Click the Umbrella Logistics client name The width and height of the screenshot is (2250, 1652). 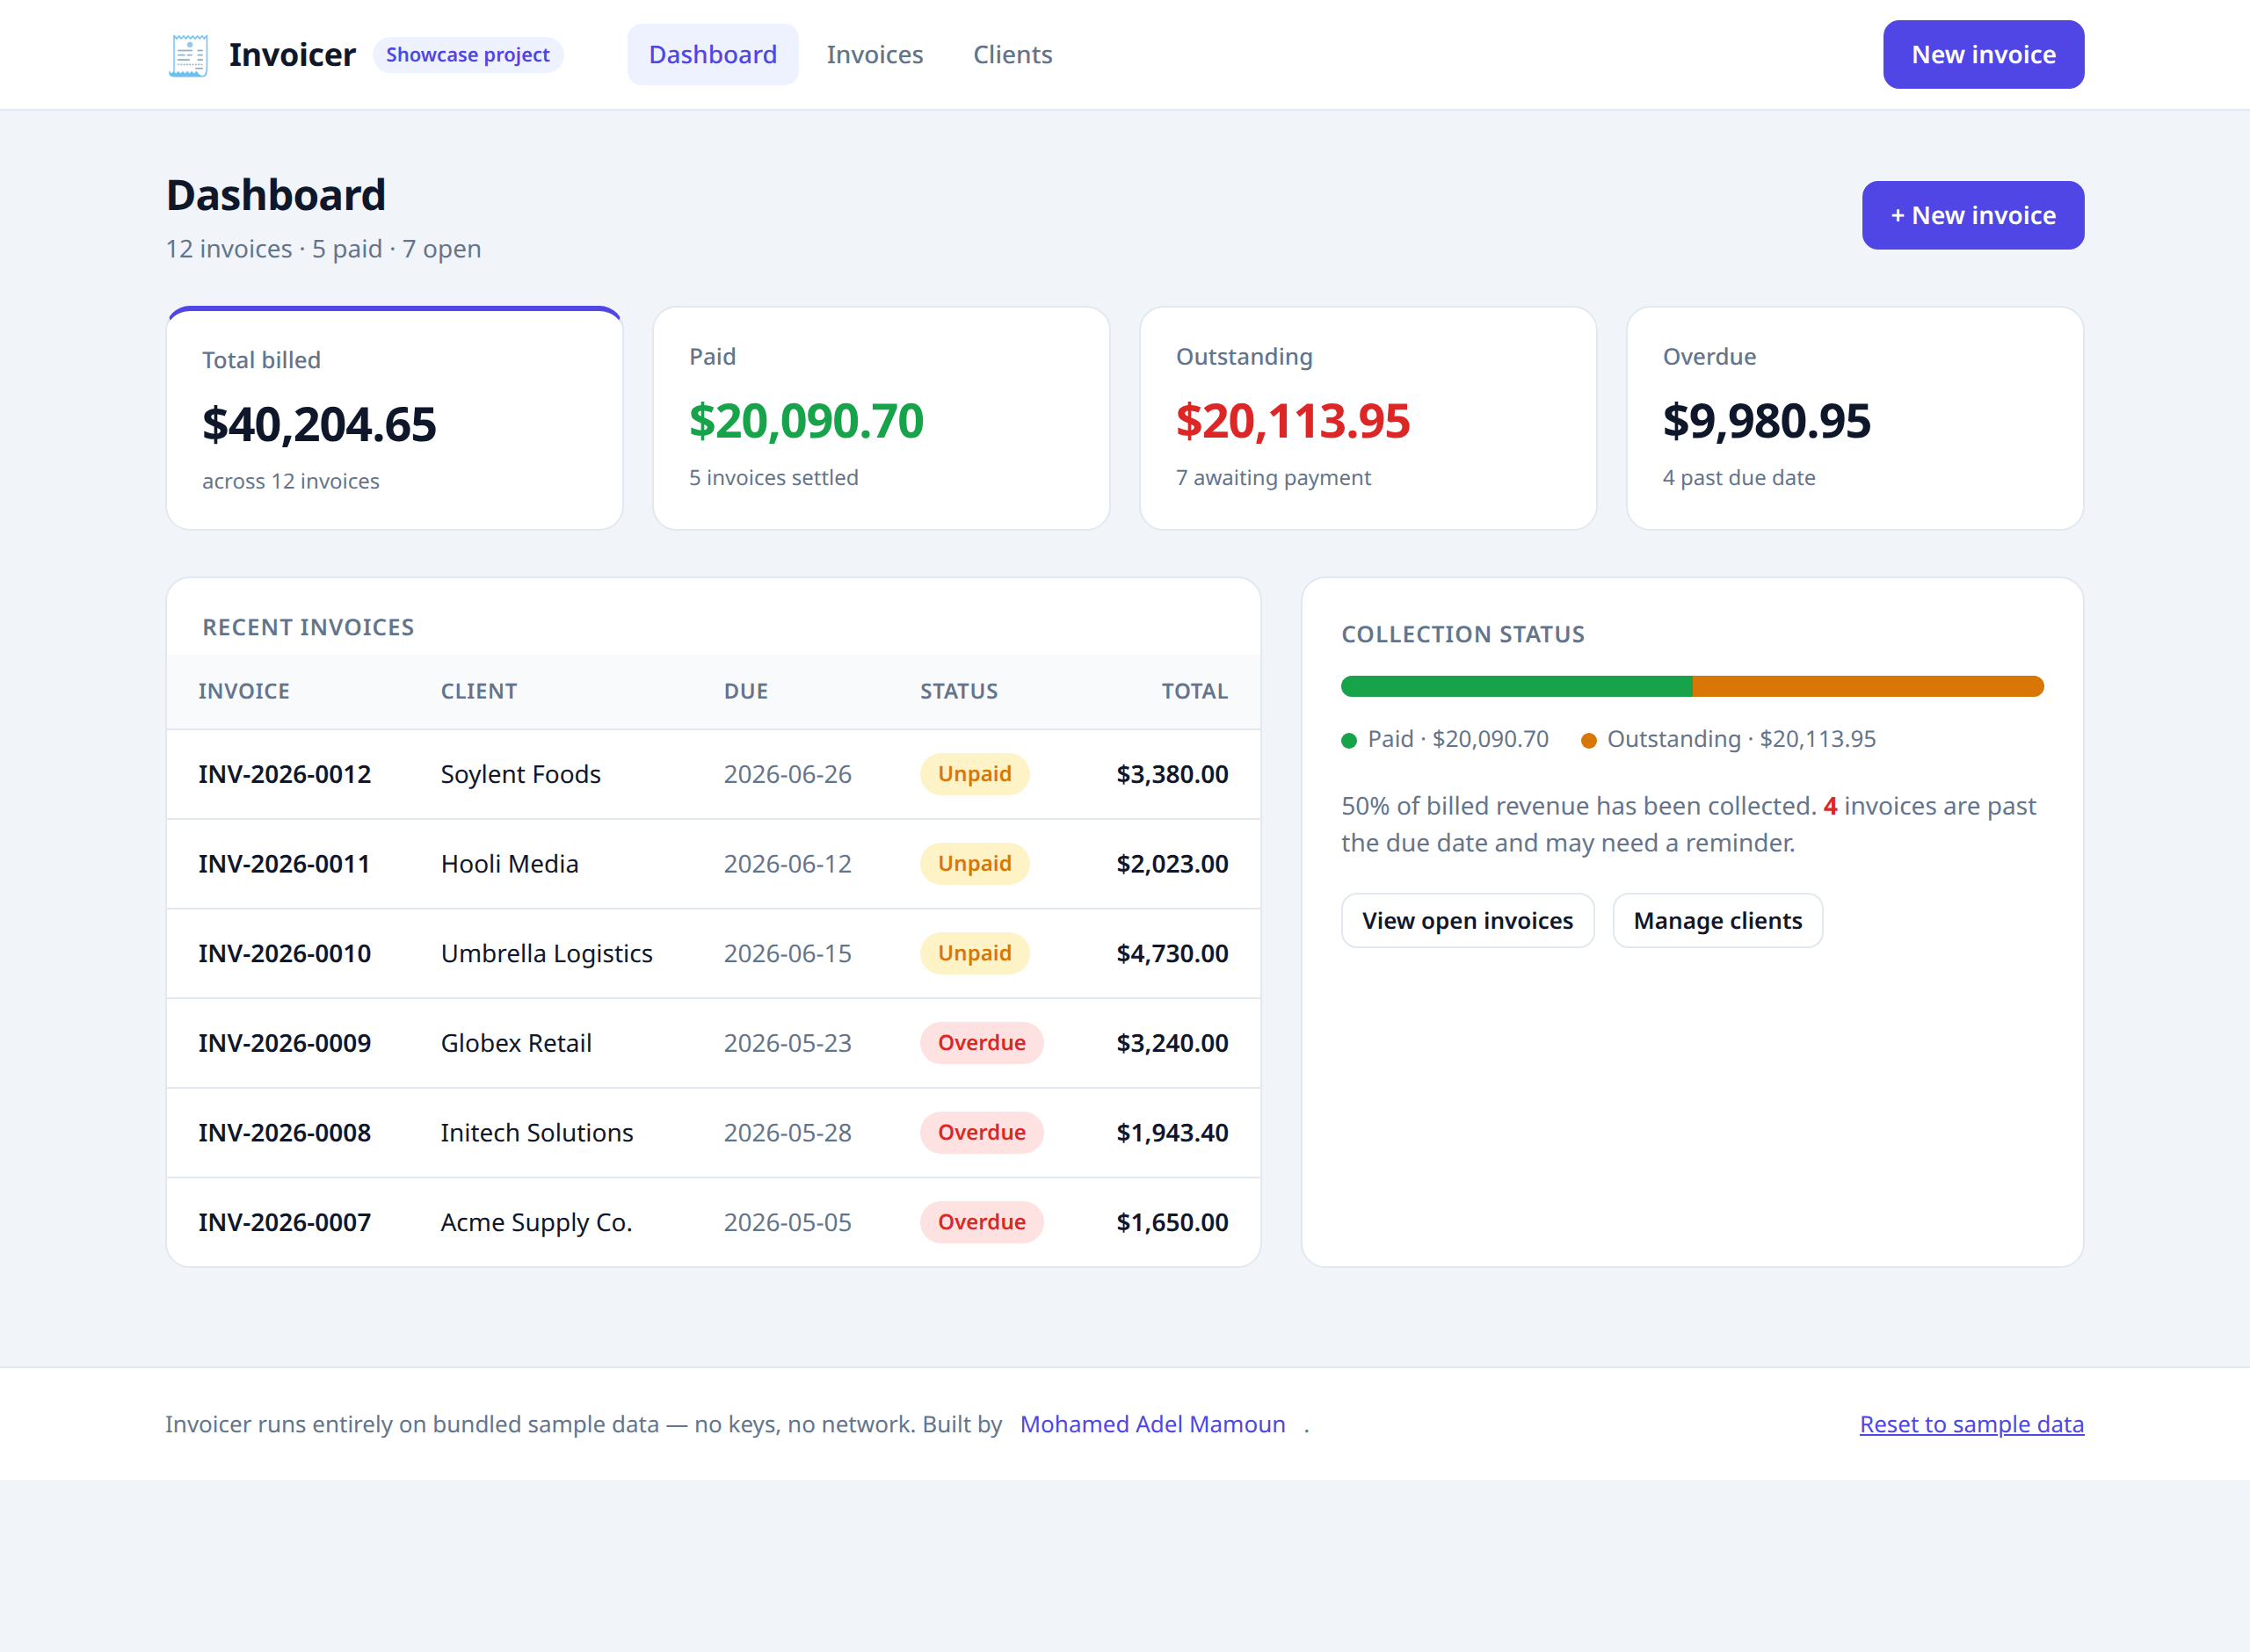(546, 953)
